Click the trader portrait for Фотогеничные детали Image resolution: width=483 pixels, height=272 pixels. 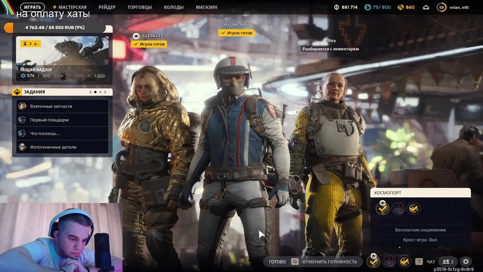[x=22, y=147]
